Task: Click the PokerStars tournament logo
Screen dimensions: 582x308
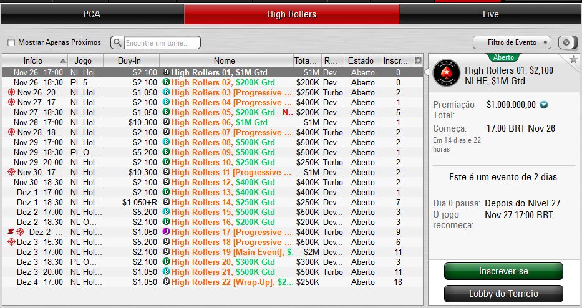Action: tap(447, 73)
